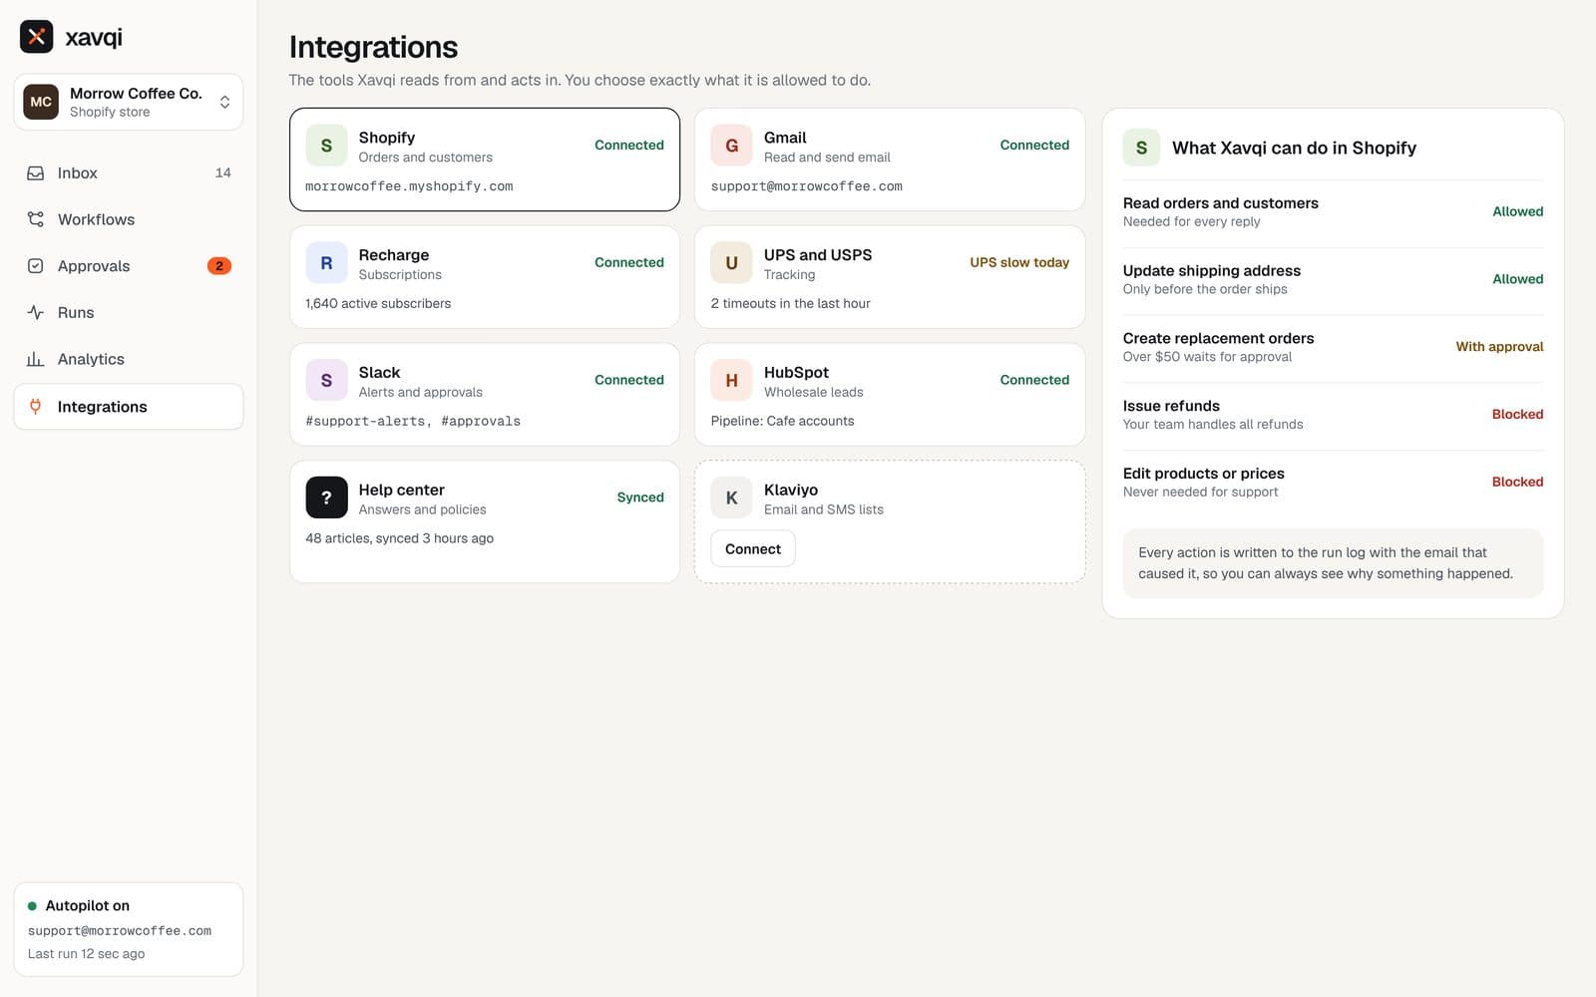Click the Morrow Coffee MC avatar

[41, 102]
